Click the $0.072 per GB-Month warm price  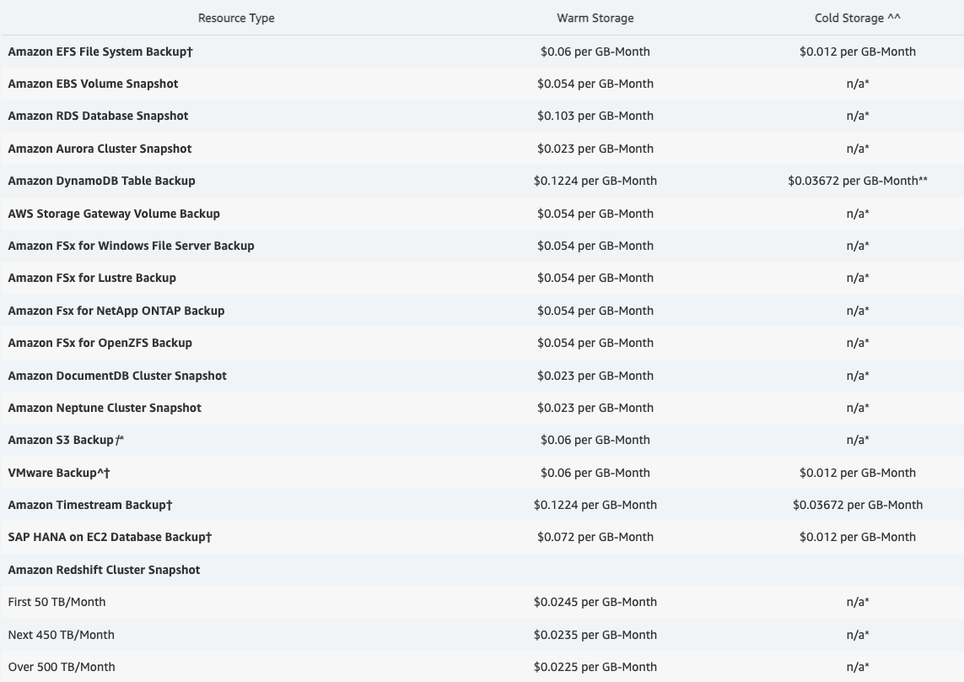pyautogui.click(x=595, y=537)
